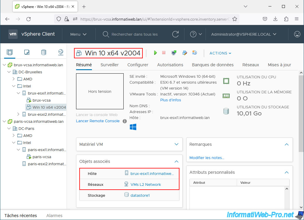Open the edit VM settings icon
The image size is (304, 220).
185,53
